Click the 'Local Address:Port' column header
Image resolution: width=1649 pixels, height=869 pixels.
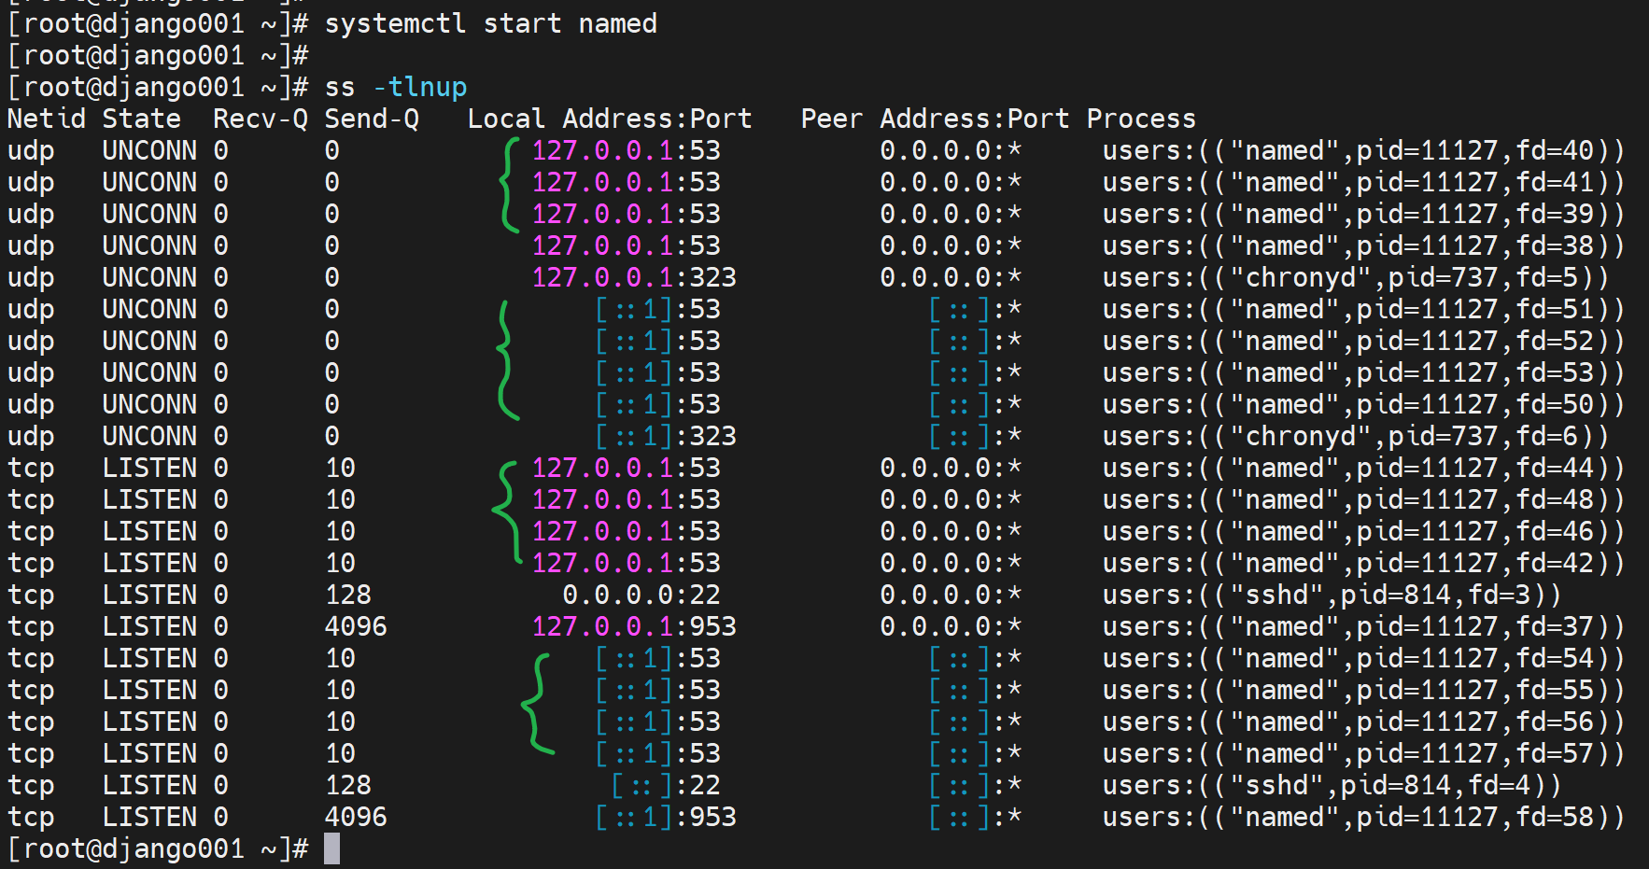[x=609, y=119]
